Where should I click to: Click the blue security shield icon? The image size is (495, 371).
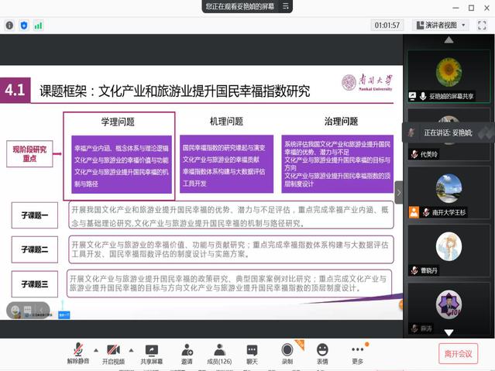pos(24,26)
